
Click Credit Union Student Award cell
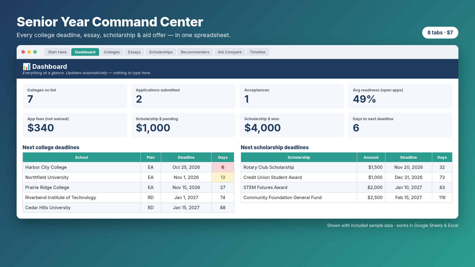click(x=299, y=177)
